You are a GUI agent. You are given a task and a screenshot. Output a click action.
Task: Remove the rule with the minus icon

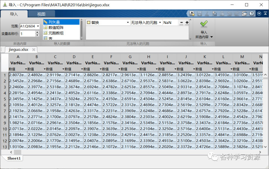point(182,22)
